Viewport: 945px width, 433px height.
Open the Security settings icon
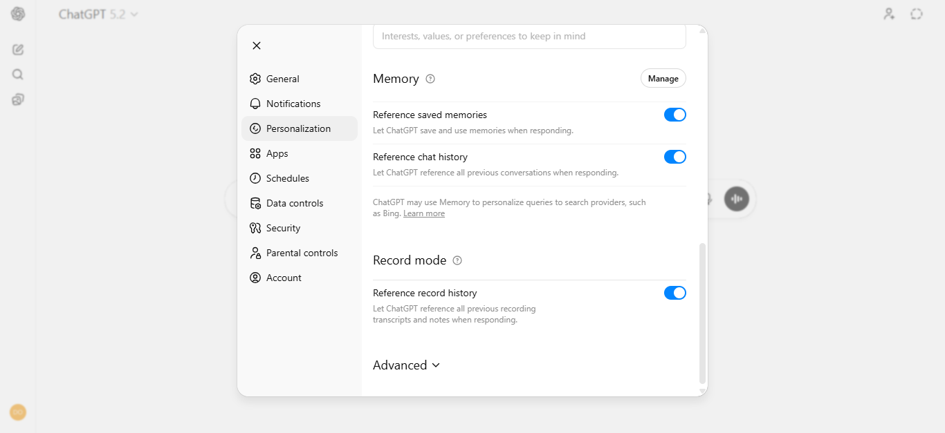point(255,228)
